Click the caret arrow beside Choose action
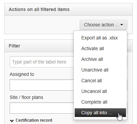The image size is (137, 124). coord(122,25)
